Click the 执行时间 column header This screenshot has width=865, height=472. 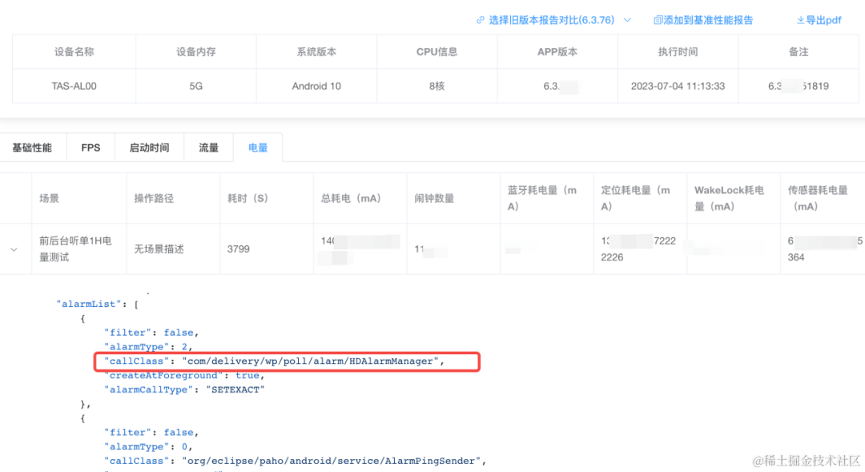(x=678, y=52)
